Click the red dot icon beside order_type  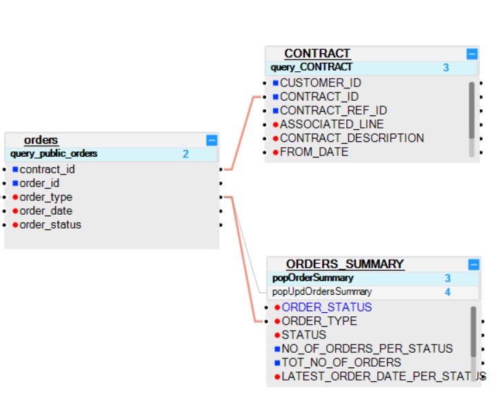tap(15, 197)
